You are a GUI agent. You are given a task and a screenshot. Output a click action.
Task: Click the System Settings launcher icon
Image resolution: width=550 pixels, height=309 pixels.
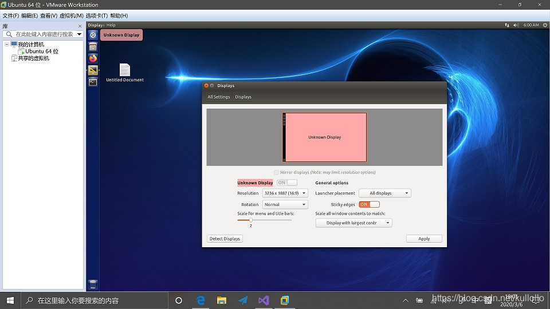(93, 70)
